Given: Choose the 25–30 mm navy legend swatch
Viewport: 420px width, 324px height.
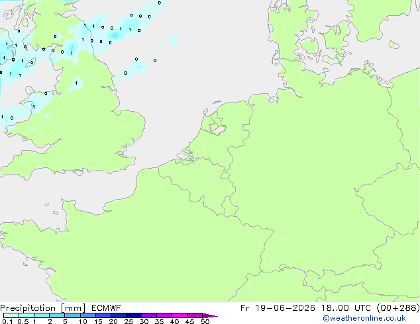Looking at the screenshot, I should (x=134, y=315).
